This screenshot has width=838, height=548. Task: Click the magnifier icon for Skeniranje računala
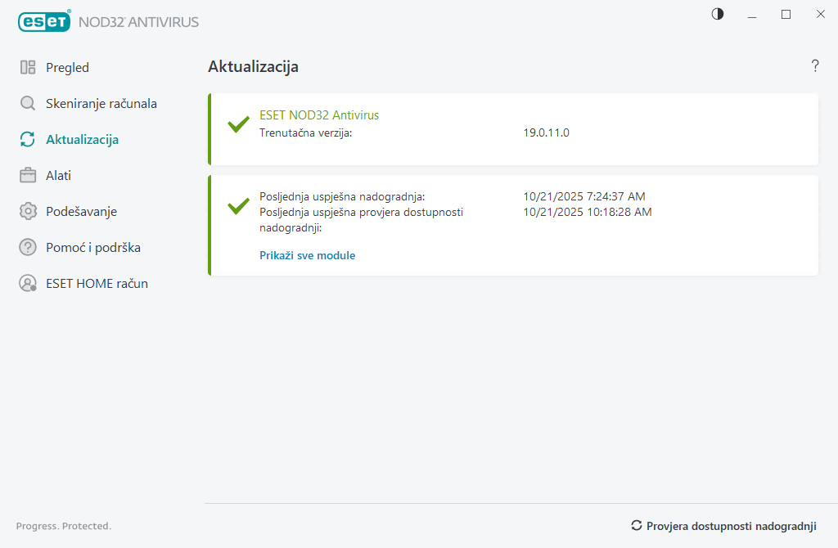(x=28, y=104)
